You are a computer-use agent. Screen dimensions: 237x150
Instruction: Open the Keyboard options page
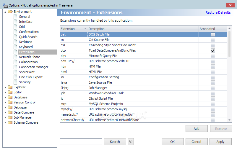click(26, 47)
